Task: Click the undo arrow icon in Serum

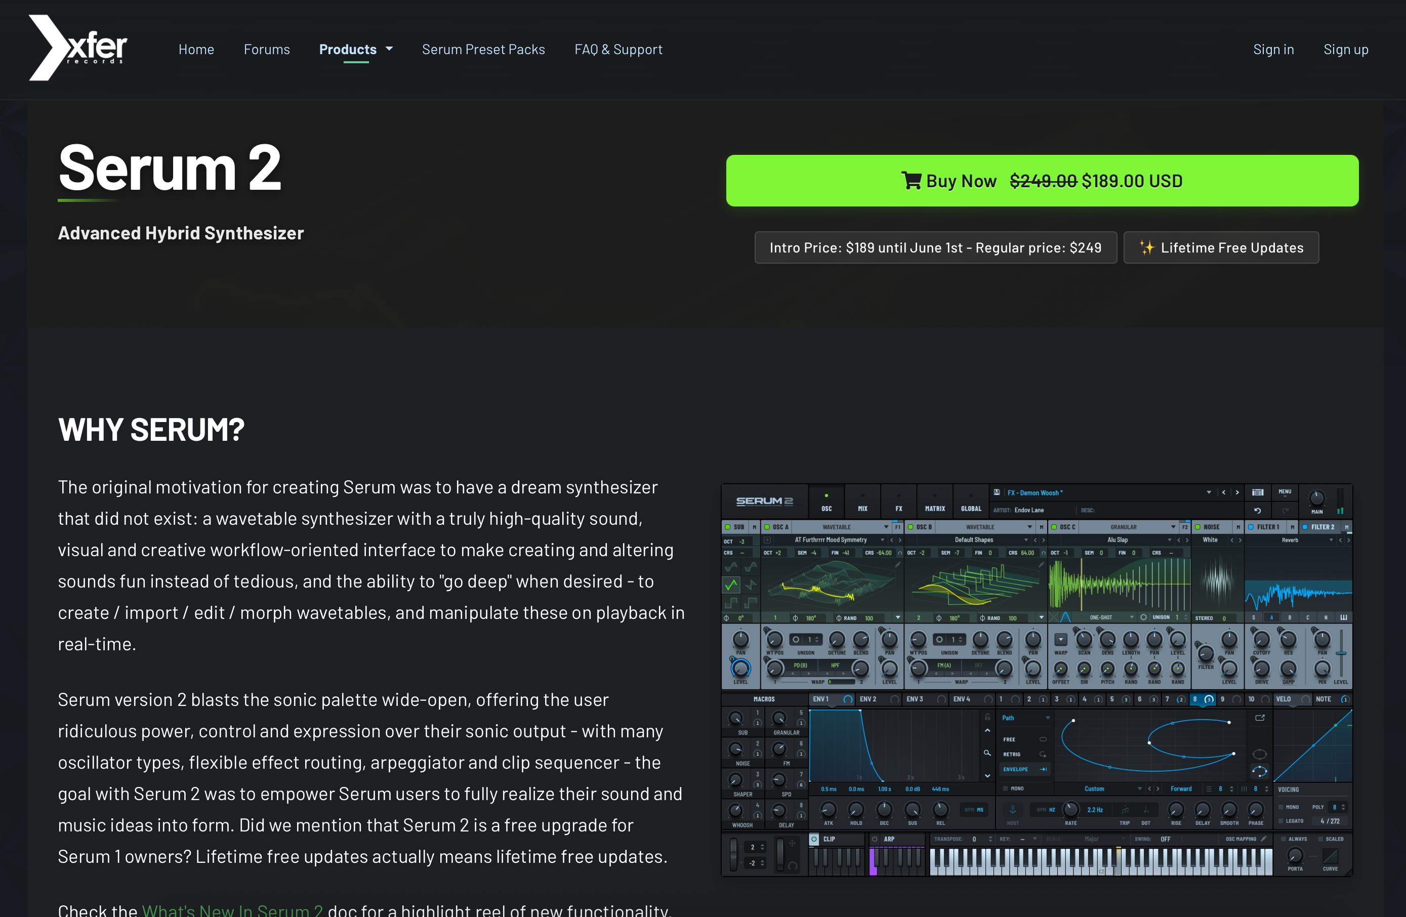Action: 1257,510
